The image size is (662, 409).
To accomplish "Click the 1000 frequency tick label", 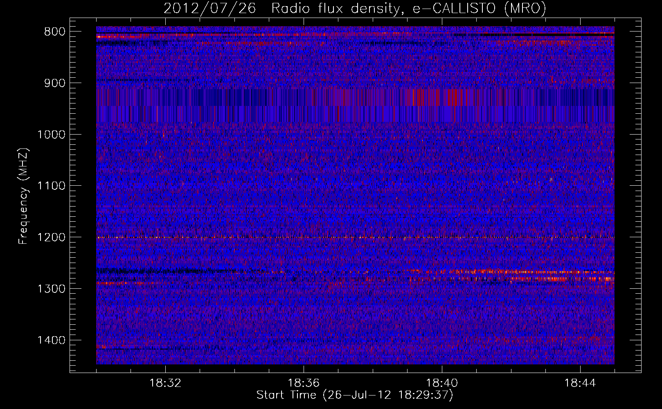I will click(x=52, y=135).
